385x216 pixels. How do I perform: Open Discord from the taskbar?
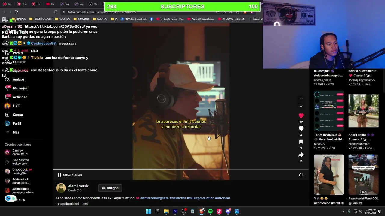(228, 211)
